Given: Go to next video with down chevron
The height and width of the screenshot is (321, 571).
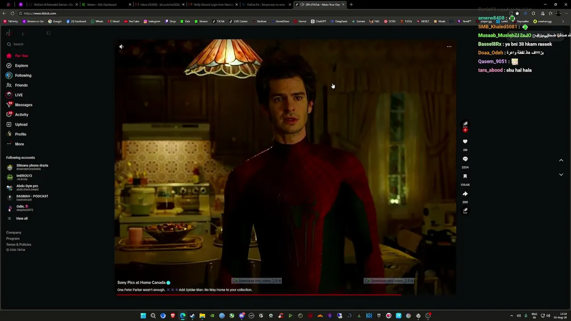Looking at the screenshot, I should pyautogui.click(x=561, y=175).
